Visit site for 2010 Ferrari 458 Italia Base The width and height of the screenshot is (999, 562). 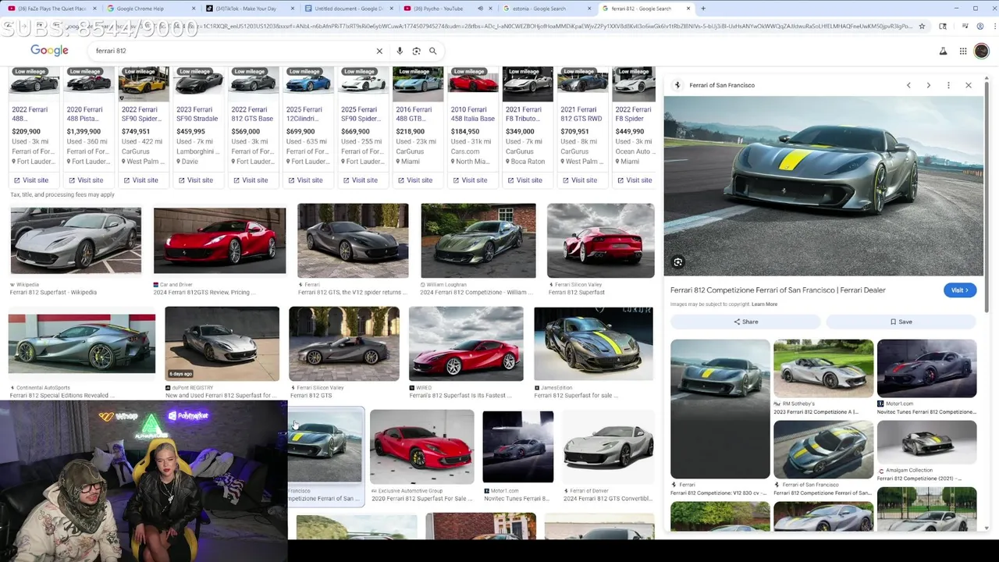(469, 180)
